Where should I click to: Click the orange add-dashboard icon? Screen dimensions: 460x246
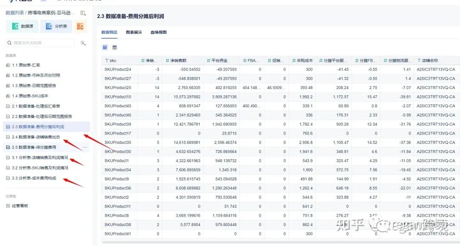click(x=80, y=26)
